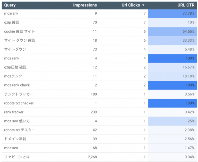Click the ドメイン年齢 query row
198x162 pixels.
point(99,139)
